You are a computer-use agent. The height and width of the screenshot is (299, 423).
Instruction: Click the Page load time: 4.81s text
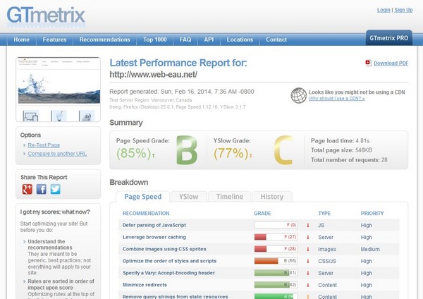340,141
